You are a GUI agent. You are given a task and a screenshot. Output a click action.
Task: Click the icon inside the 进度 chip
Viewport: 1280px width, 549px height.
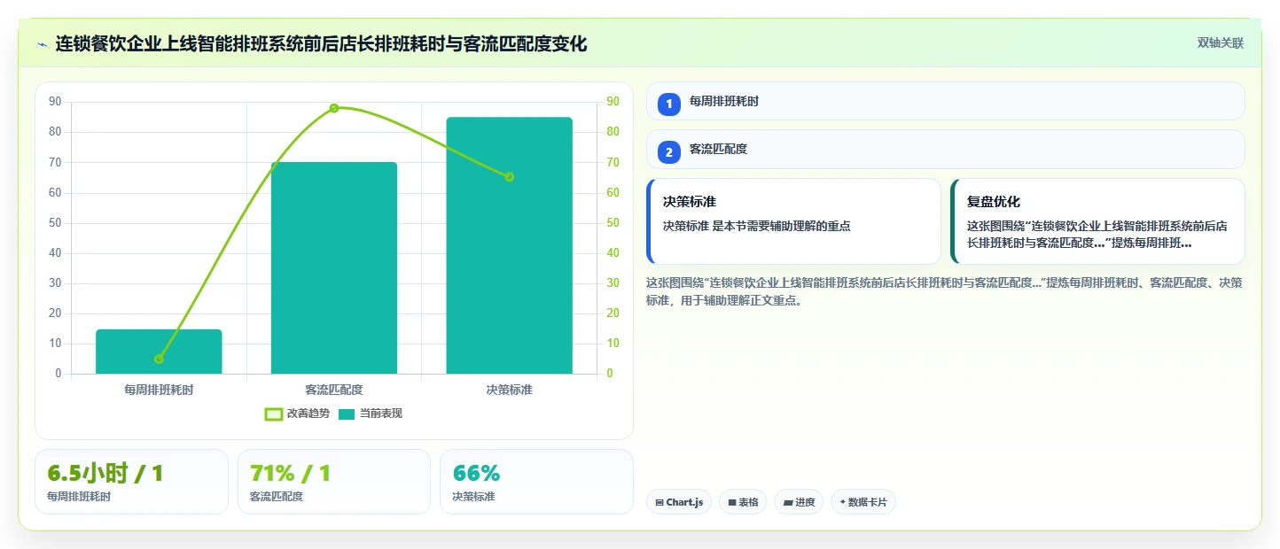pos(788,503)
